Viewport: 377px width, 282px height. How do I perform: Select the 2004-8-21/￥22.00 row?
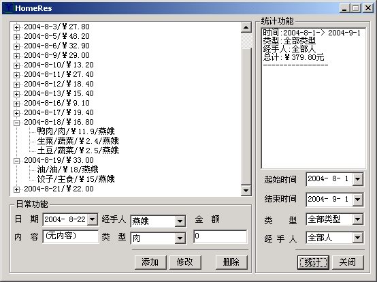point(59,189)
